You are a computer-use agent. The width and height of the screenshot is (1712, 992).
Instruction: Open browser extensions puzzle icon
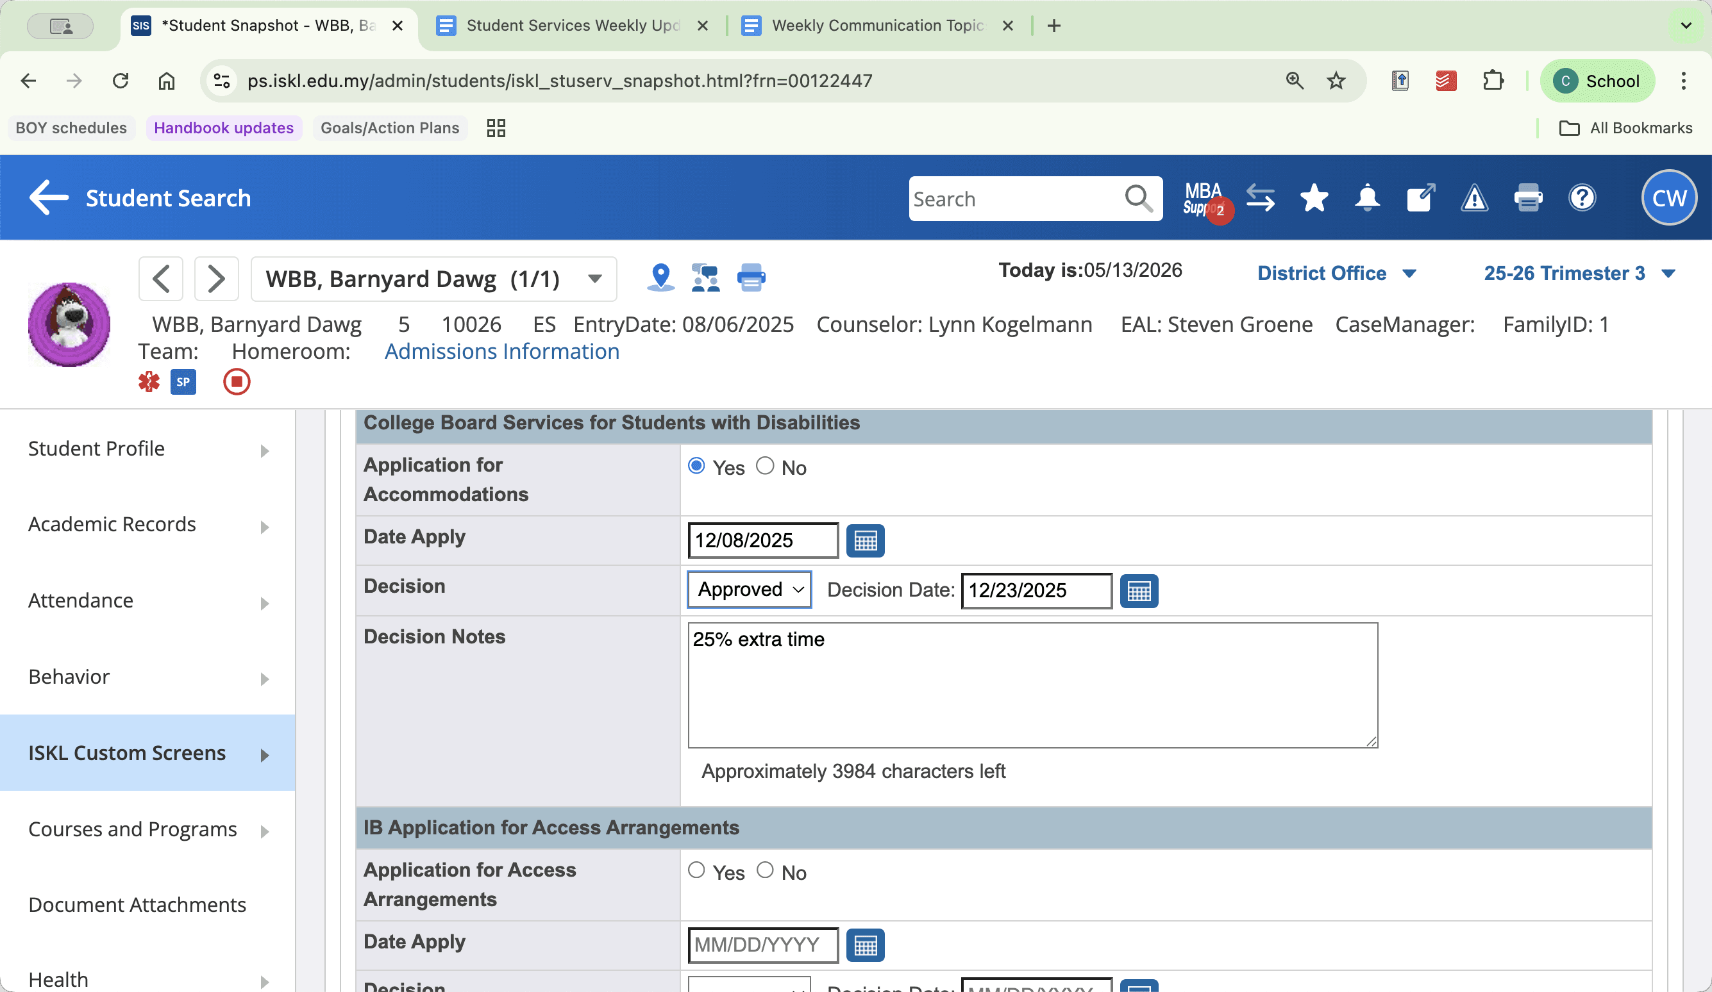[x=1493, y=81]
